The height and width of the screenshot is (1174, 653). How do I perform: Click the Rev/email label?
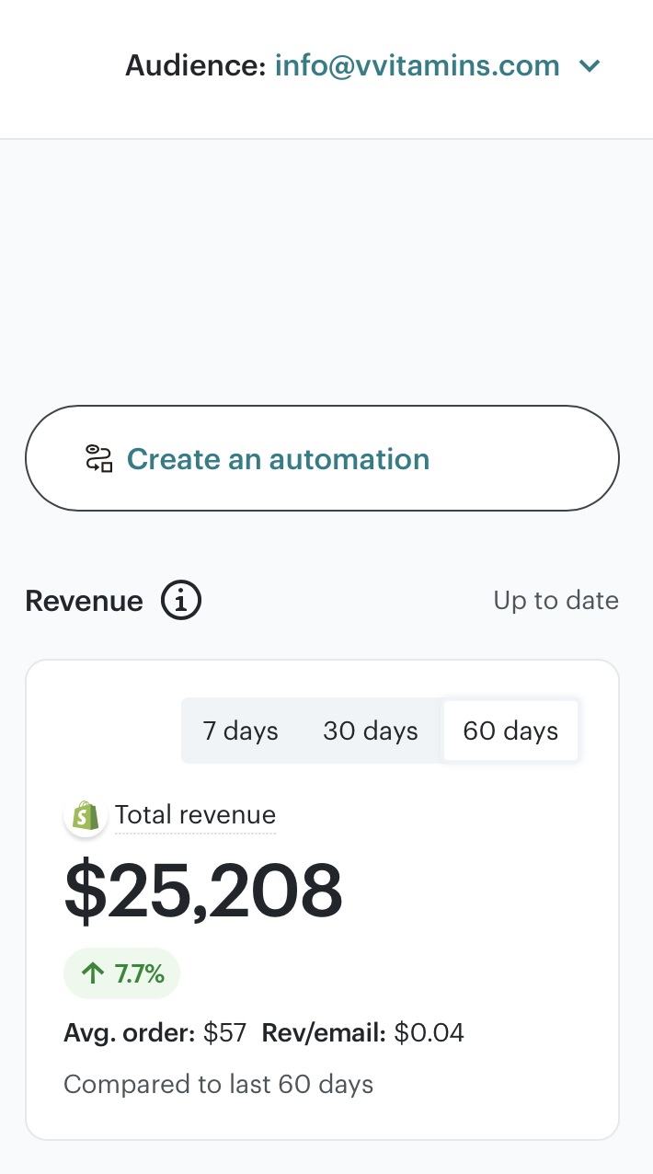click(x=324, y=1033)
